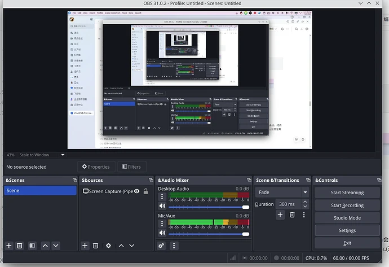Mute the Mic/Aux speaker icon

(162, 233)
